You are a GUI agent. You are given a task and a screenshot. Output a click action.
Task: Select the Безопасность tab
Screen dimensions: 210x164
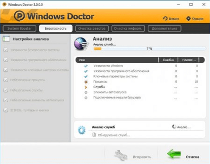(55, 28)
